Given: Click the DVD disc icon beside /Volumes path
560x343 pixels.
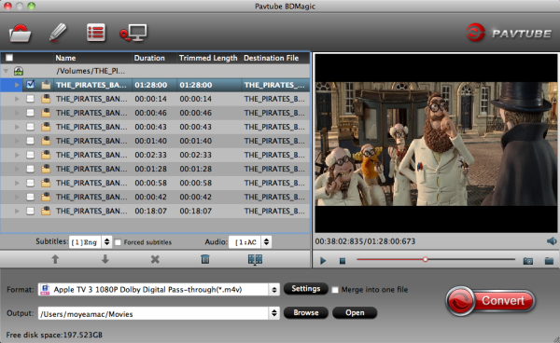Looking at the screenshot, I should (x=19, y=71).
